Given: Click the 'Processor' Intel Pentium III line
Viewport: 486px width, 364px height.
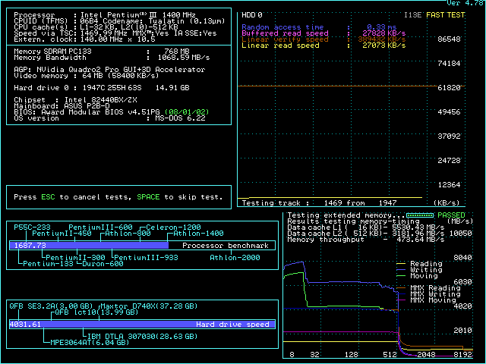Looking at the screenshot, I should [x=105, y=15].
